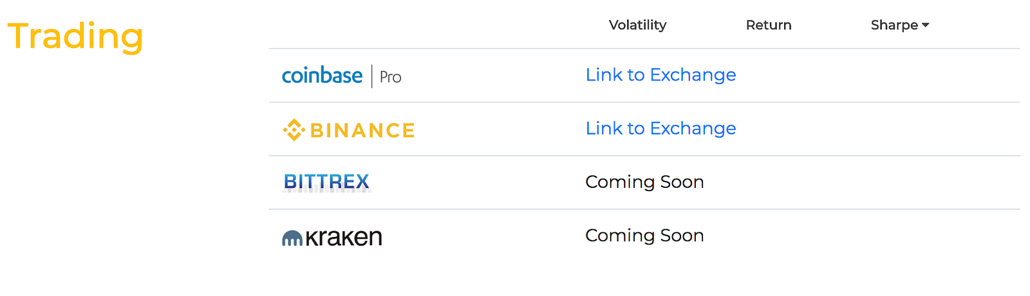Viewport: 1030px width, 296px height.
Task: Open Link to Exchange for Binance
Action: (660, 128)
